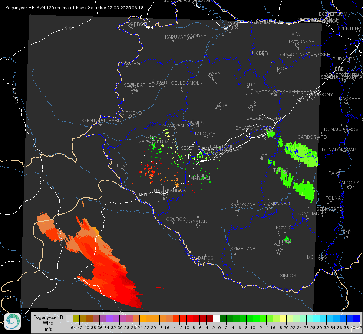Click the SZENTGOTTHARD city label
This screenshot has width=363, height=334.
[x=101, y=121]
